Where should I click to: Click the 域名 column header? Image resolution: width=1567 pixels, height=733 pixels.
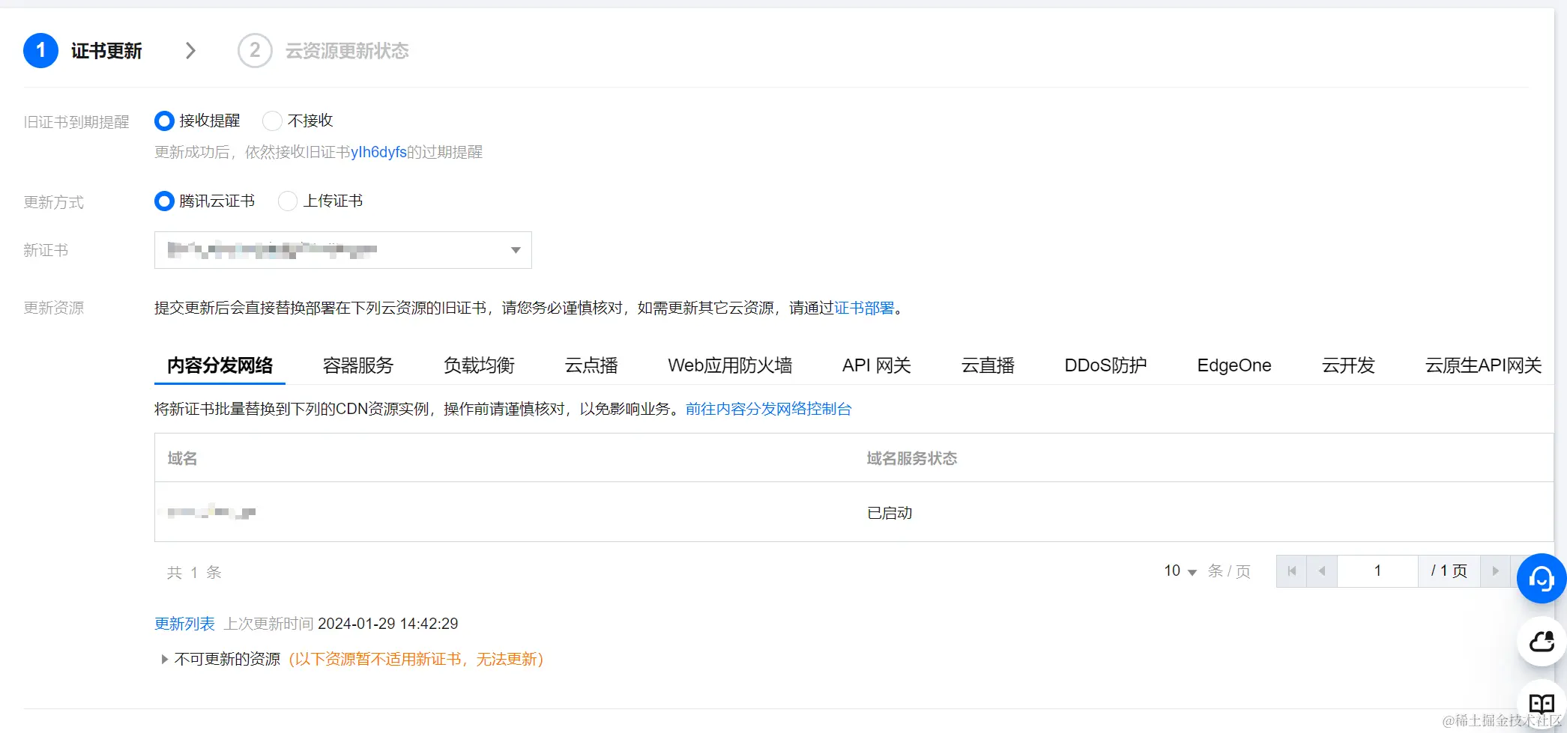coord(182,458)
